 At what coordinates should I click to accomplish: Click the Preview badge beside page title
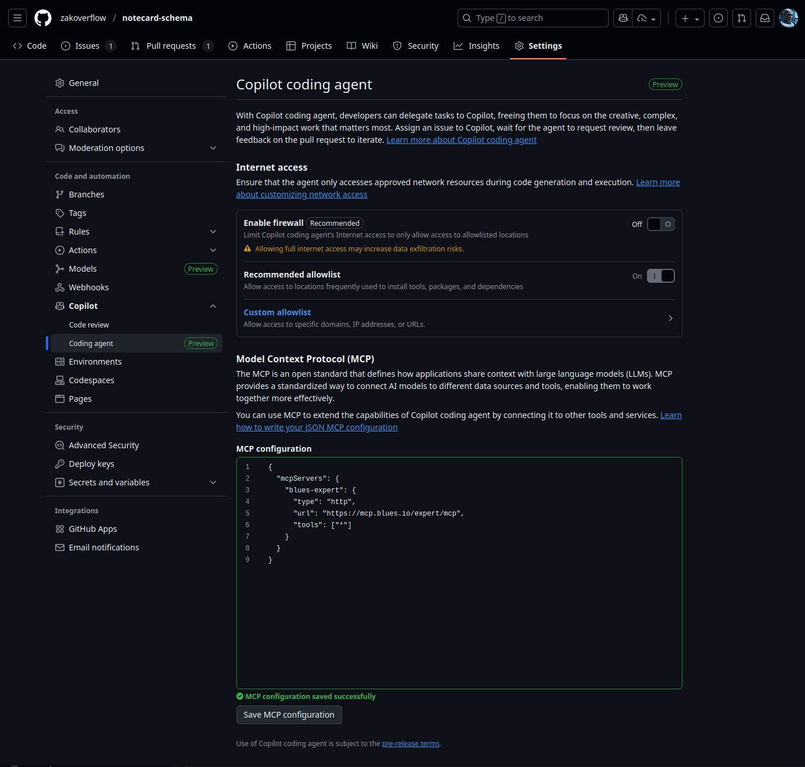pos(665,85)
